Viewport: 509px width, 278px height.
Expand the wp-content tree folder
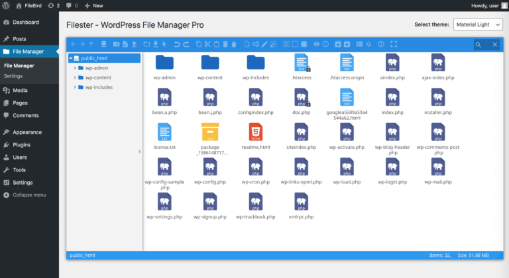[x=75, y=77]
